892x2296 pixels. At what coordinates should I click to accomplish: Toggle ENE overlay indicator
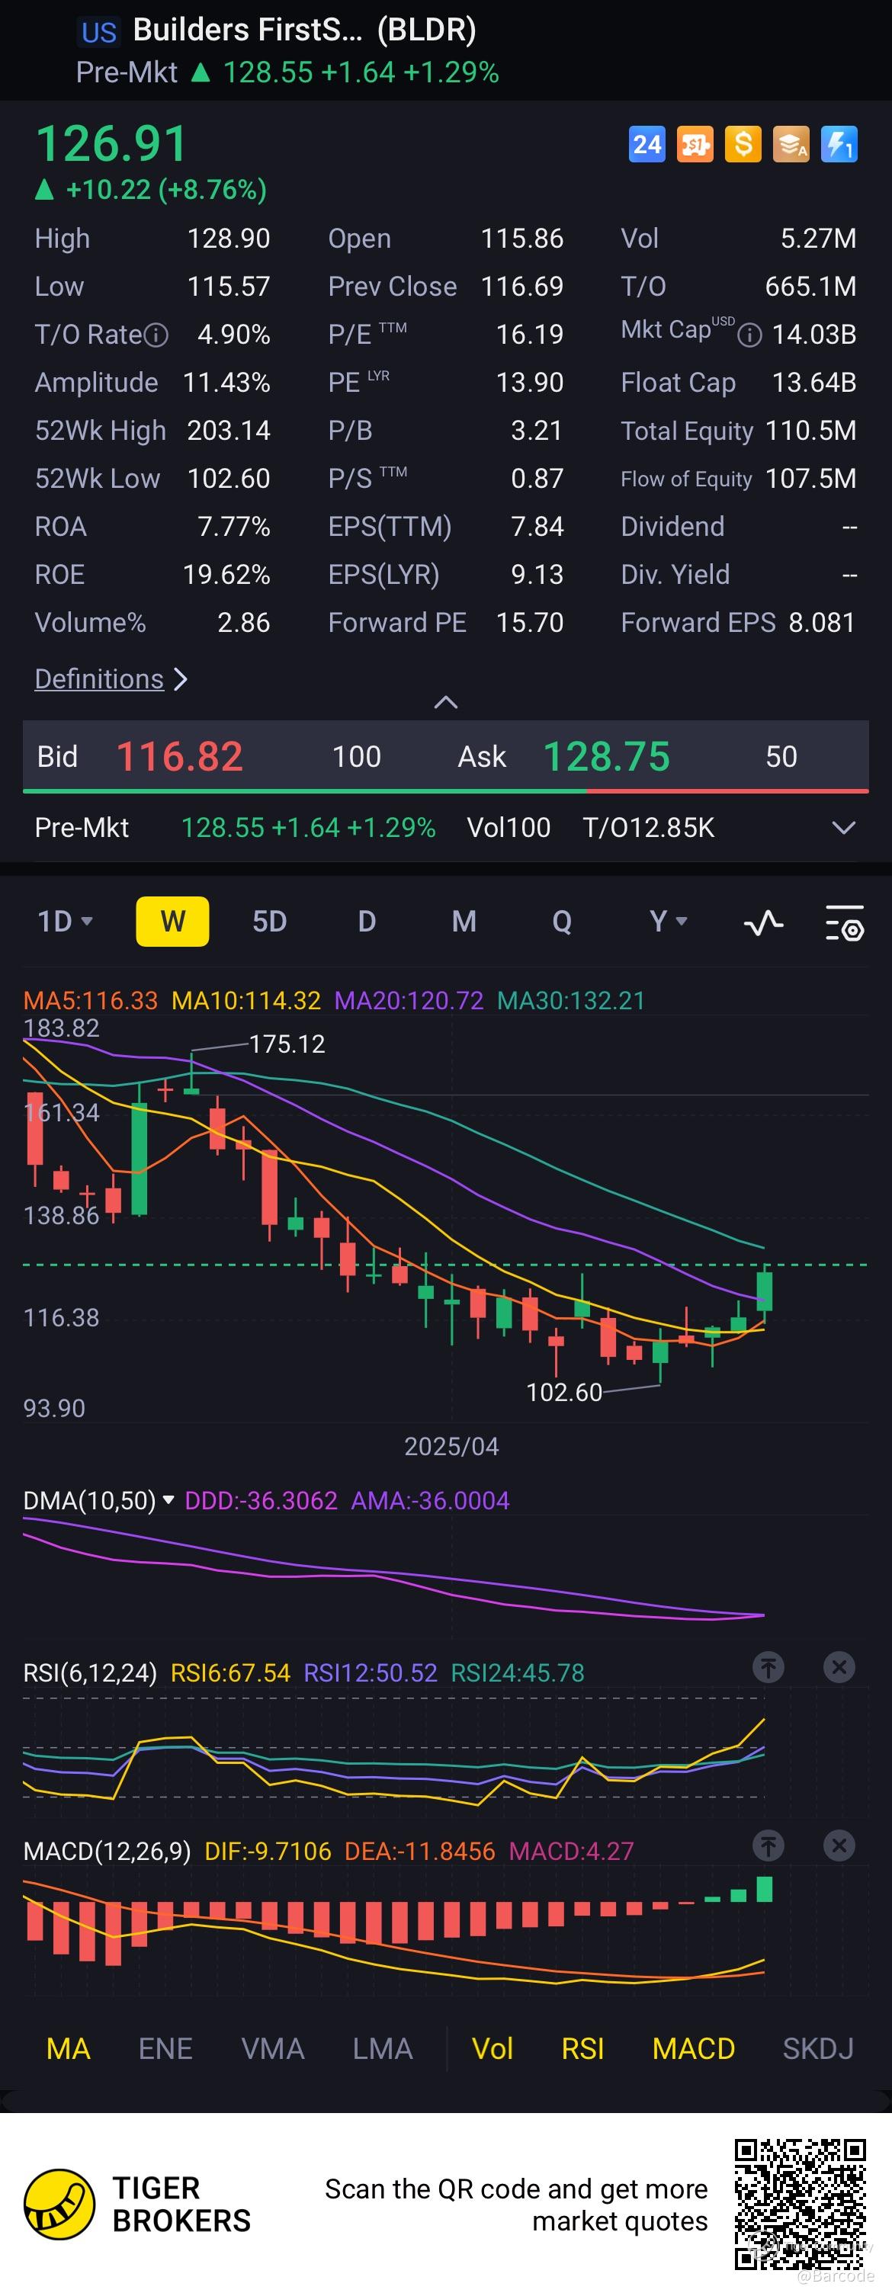pos(165,2048)
